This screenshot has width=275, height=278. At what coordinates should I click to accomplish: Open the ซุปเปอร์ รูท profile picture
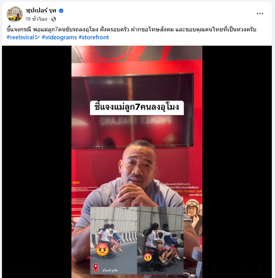click(x=15, y=14)
